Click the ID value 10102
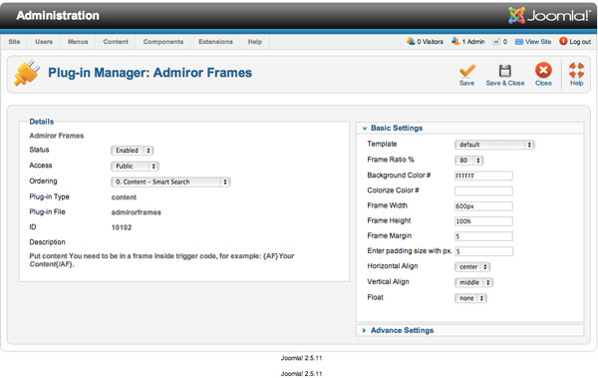This screenshot has width=598, height=378. pyautogui.click(x=122, y=227)
